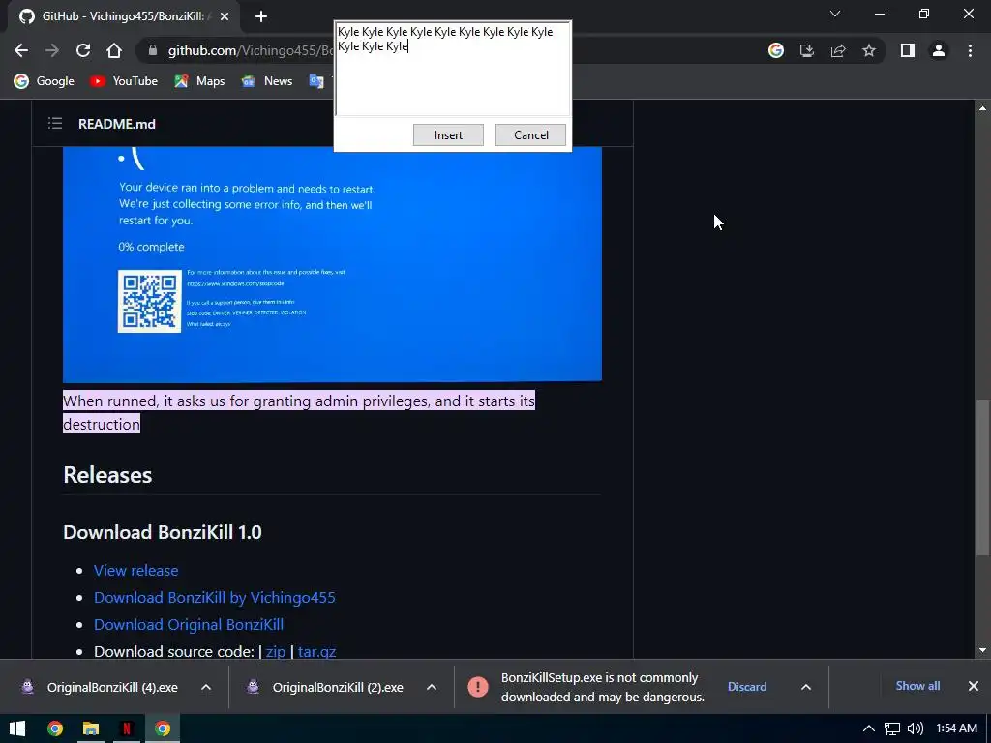This screenshot has height=743, width=991.
Task: Discard the BonziKillSetup.exe download
Action: point(747,687)
